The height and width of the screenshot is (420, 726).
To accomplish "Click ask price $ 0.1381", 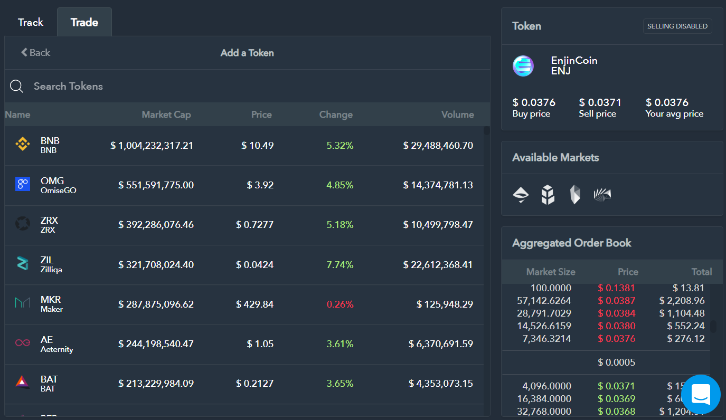I will (617, 288).
